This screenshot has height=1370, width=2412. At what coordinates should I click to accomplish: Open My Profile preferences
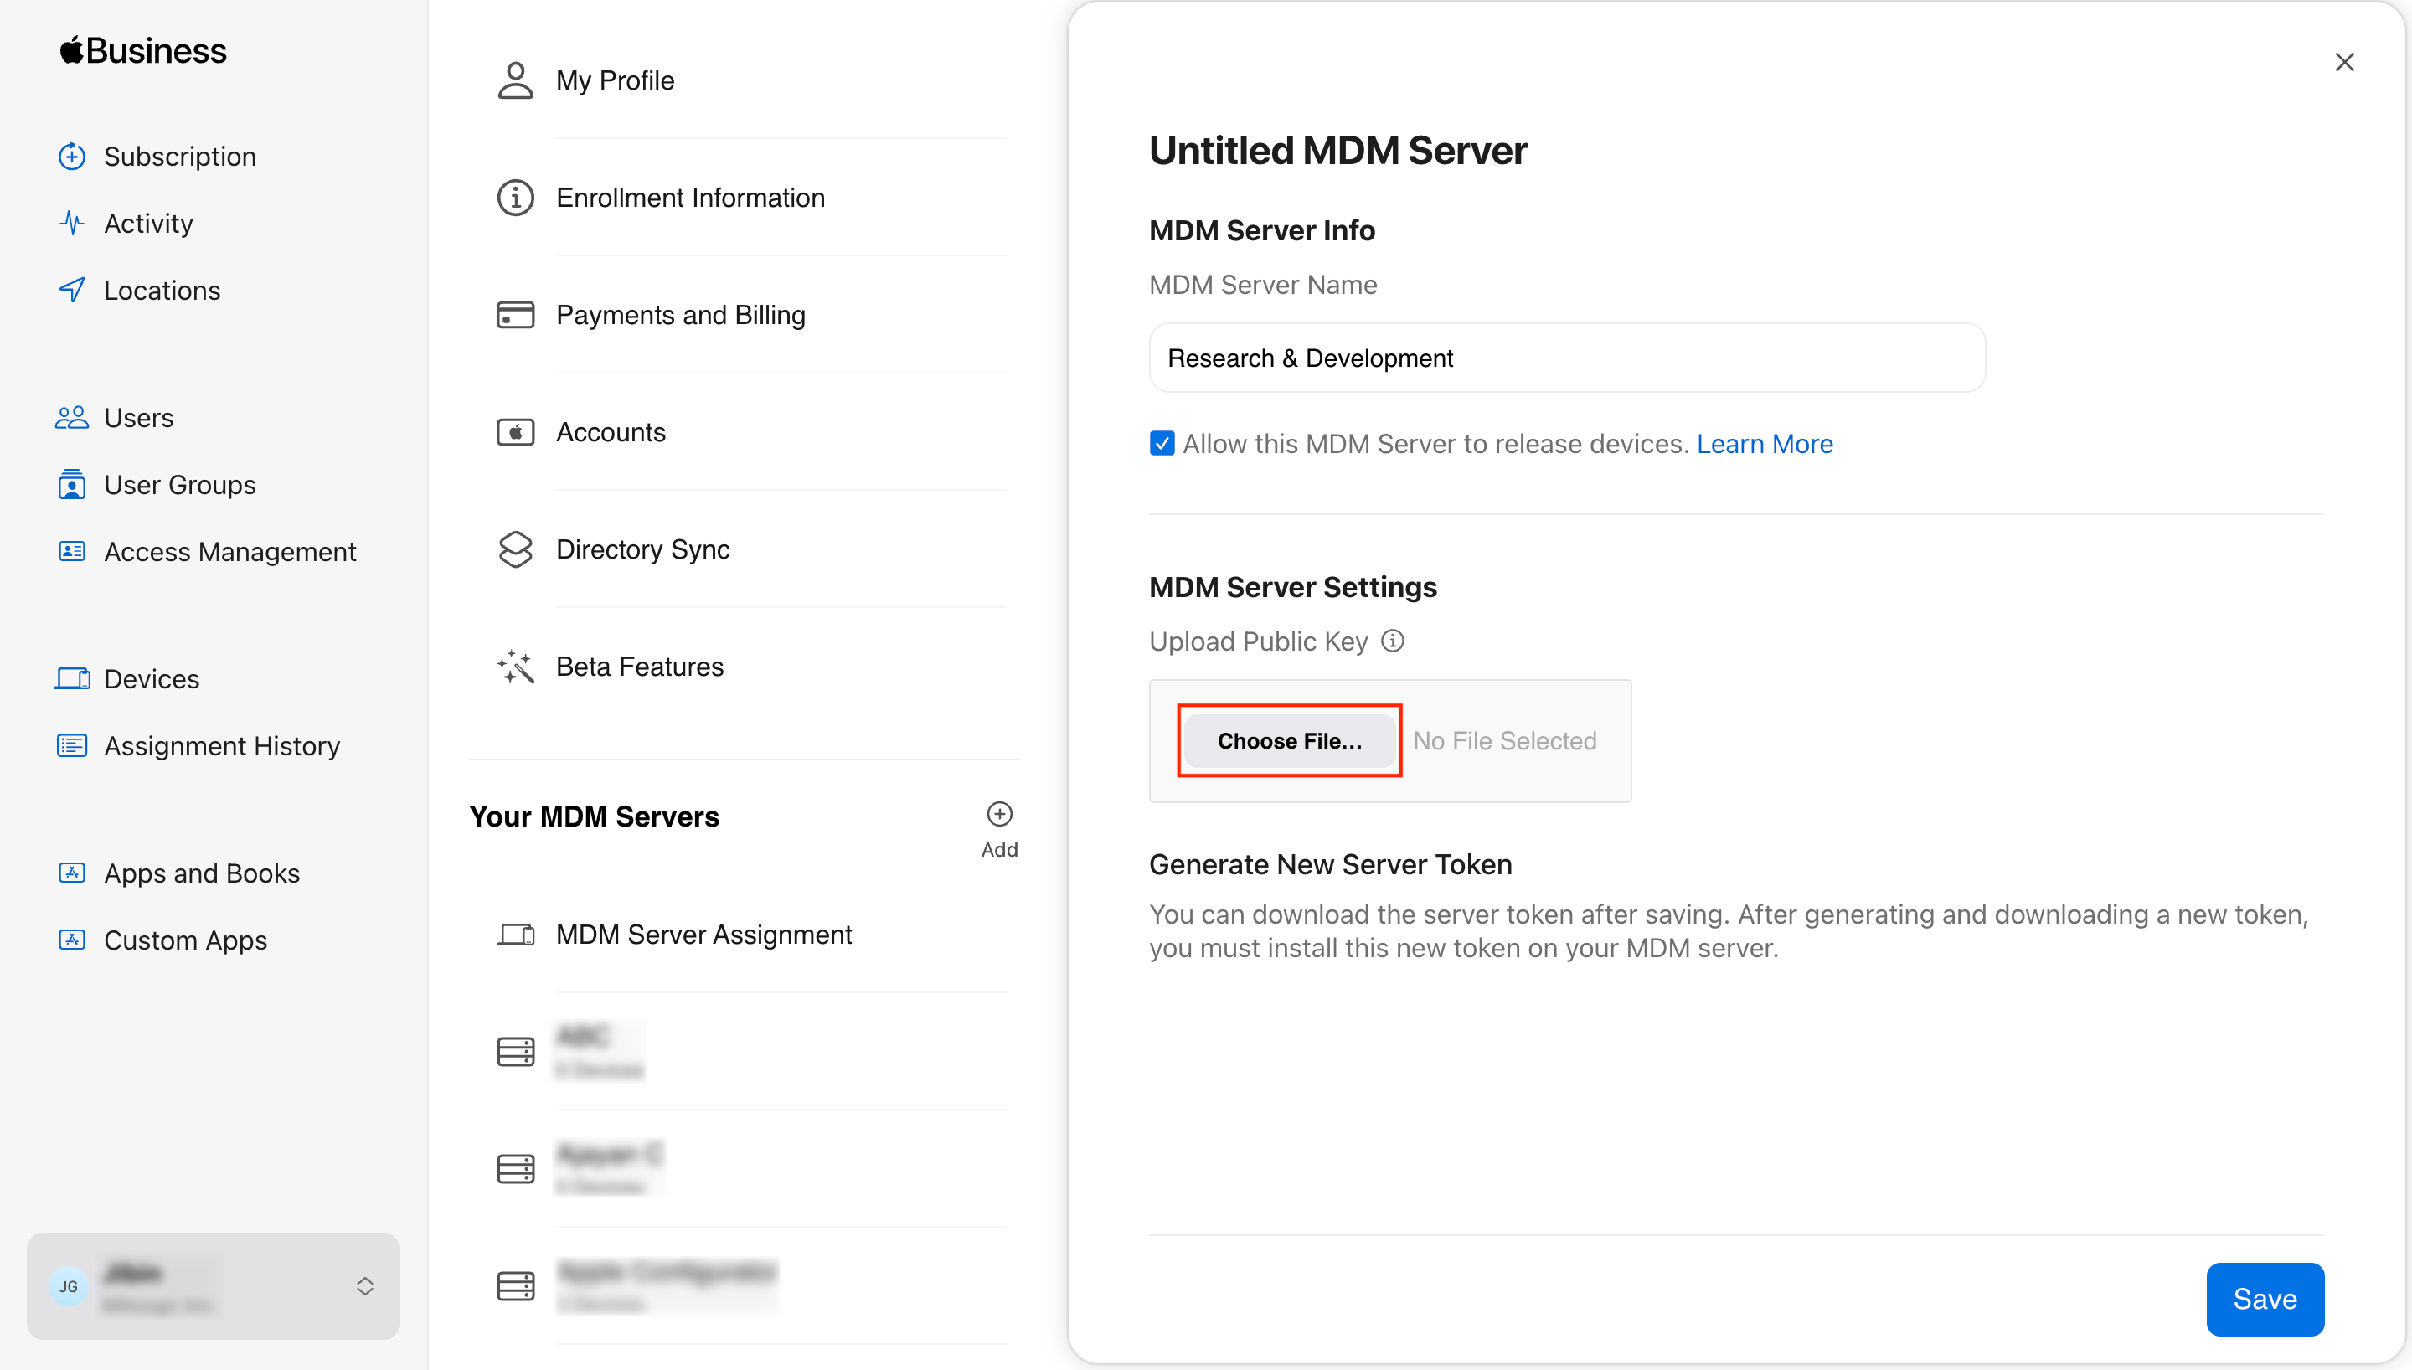click(616, 80)
